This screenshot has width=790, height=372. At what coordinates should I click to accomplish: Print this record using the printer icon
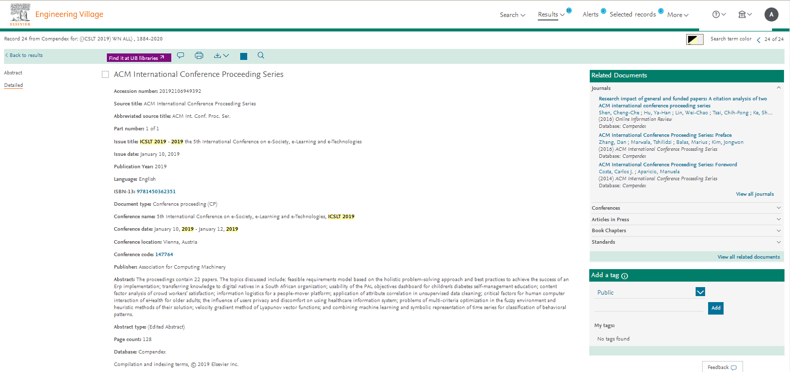199,55
